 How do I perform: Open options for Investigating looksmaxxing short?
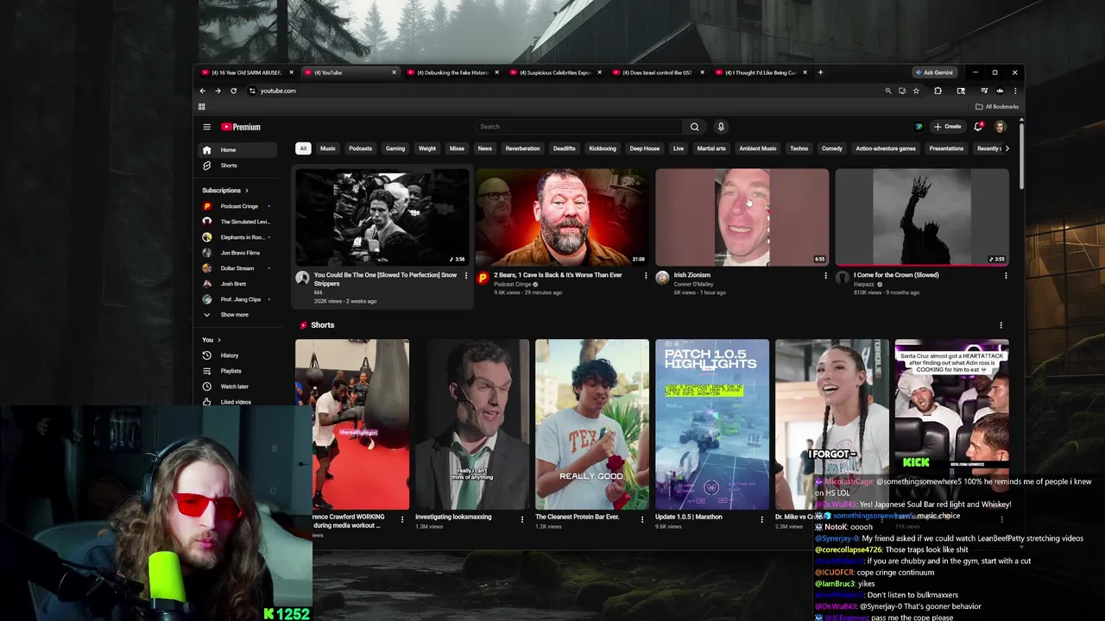point(521,519)
